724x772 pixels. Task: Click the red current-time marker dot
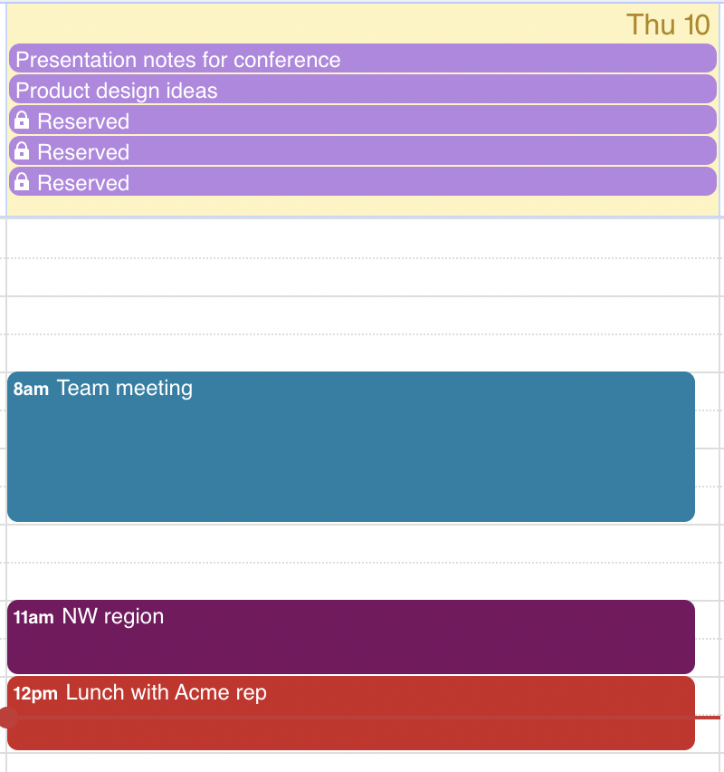[x=7, y=718]
